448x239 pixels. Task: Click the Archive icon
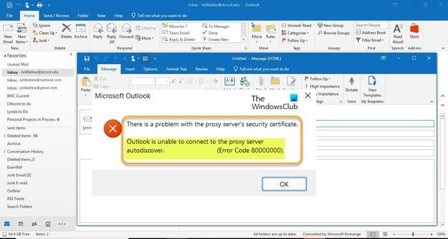pos(81,28)
